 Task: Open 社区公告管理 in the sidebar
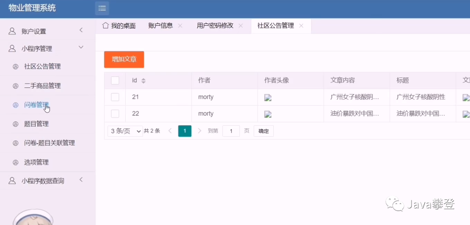point(43,67)
